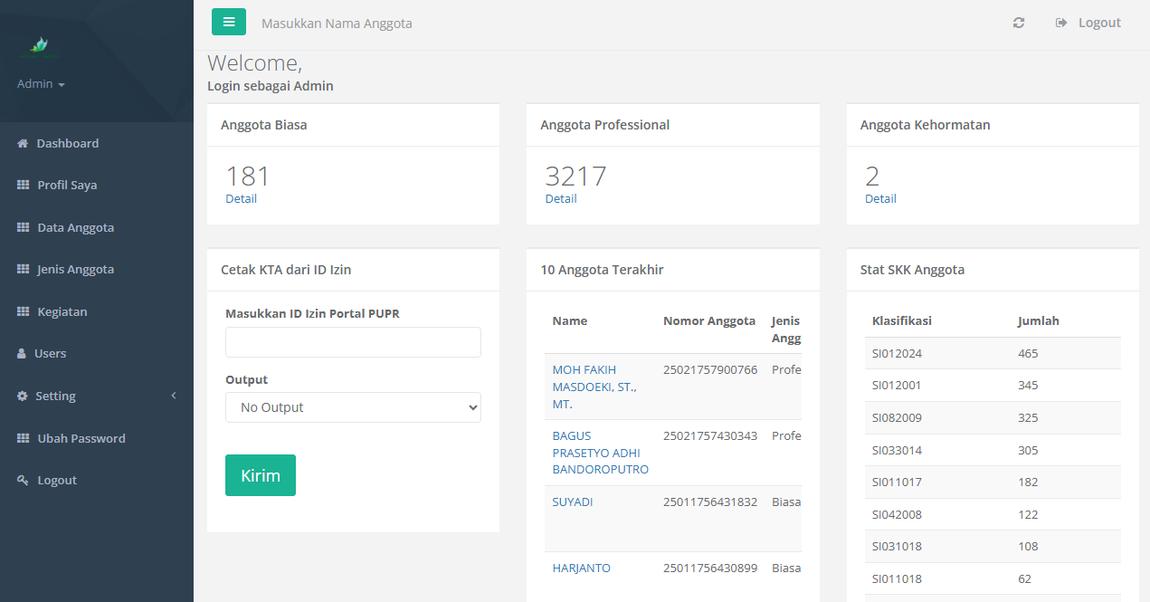1150x602 pixels.
Task: Click the key icon beside sidebar Logout
Action: click(24, 481)
